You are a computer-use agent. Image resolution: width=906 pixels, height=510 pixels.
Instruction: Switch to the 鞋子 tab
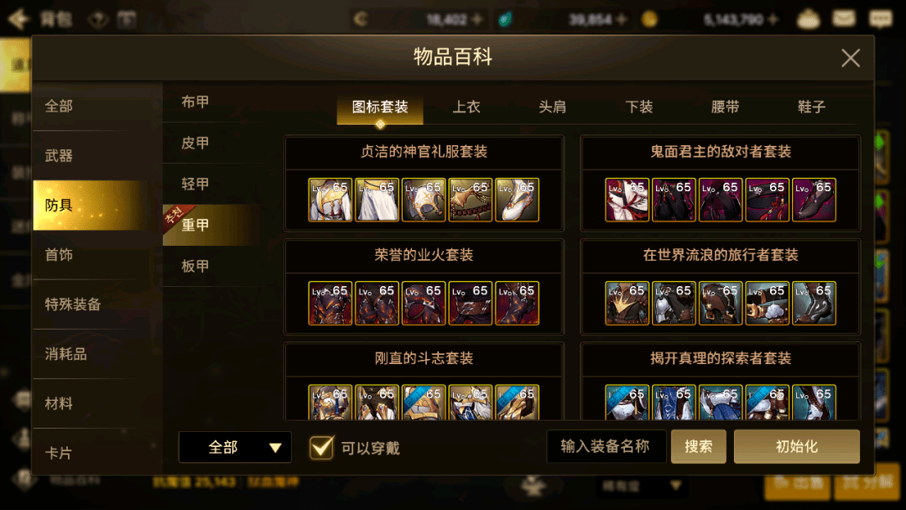point(811,107)
